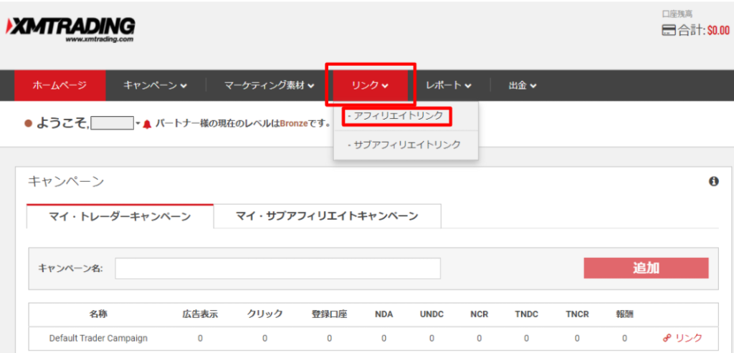Click the account balance card icon
Image resolution: width=734 pixels, height=353 pixels.
(669, 31)
